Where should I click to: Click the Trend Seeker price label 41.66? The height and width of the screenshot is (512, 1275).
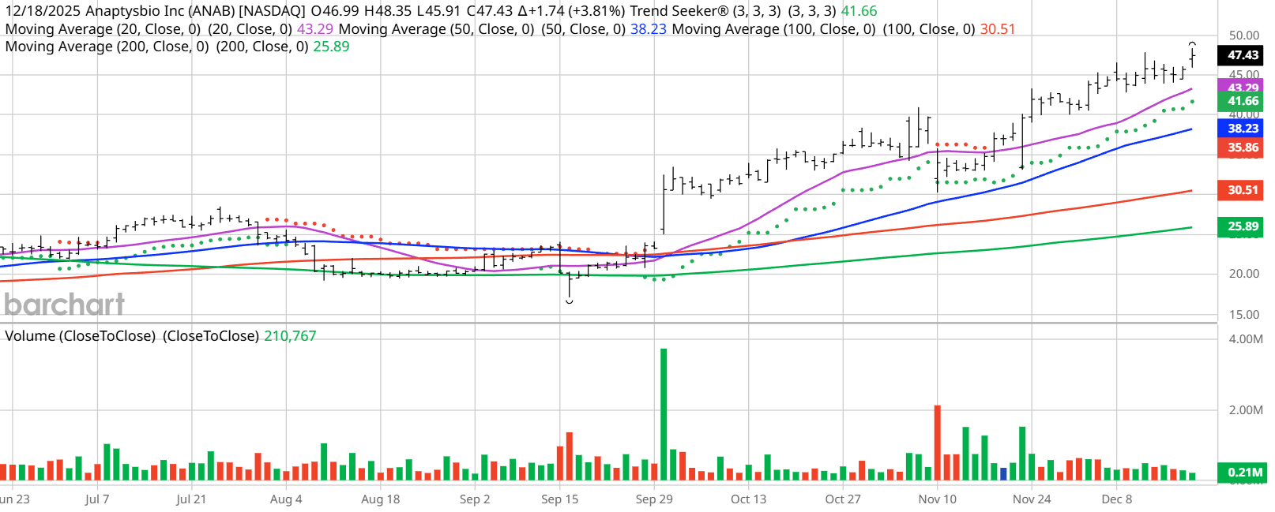click(1242, 101)
